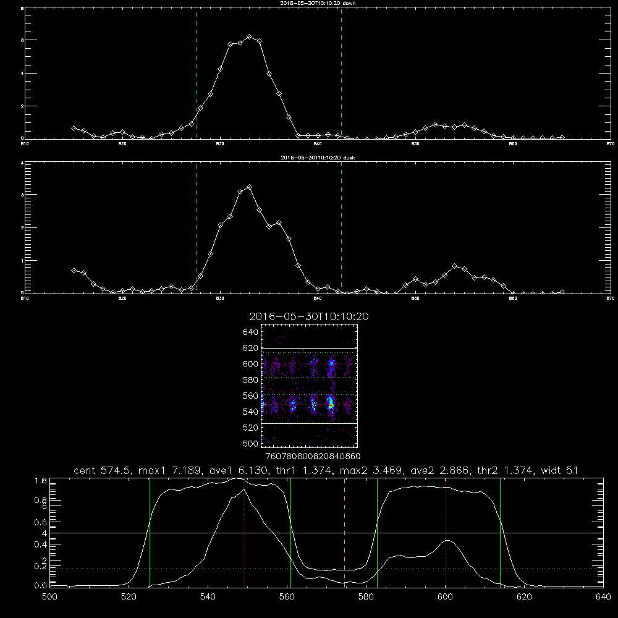The height and width of the screenshot is (618, 618).
Task: Click the image y-axis label 620
Action: tap(251, 348)
